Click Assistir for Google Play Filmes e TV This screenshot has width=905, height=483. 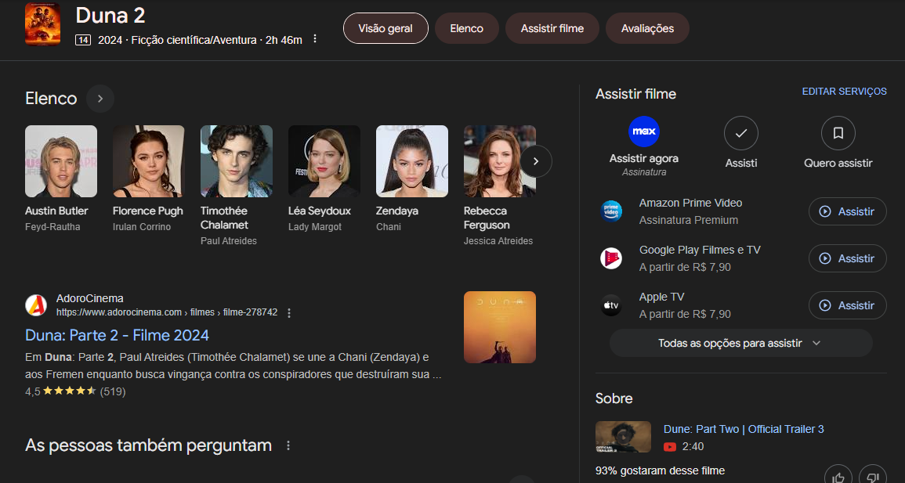pyautogui.click(x=847, y=258)
